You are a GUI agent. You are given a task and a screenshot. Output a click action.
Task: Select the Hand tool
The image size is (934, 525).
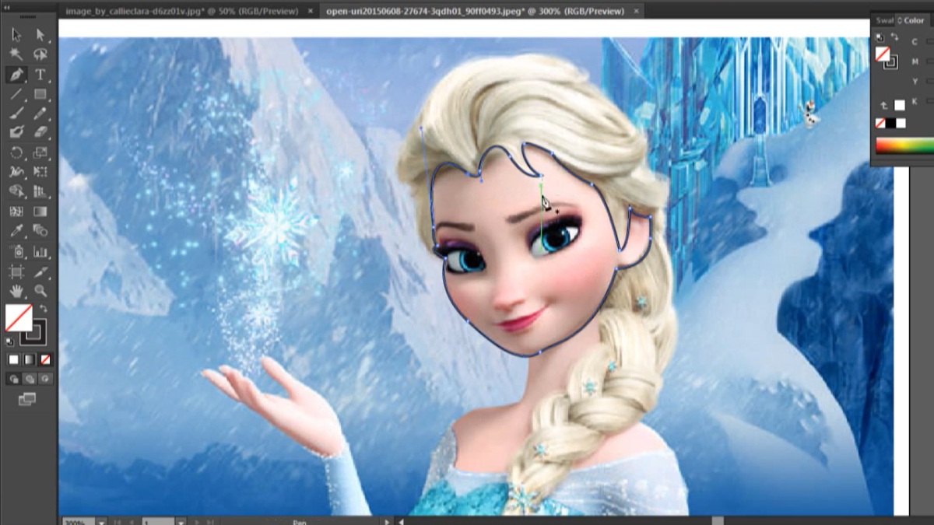pyautogui.click(x=16, y=291)
